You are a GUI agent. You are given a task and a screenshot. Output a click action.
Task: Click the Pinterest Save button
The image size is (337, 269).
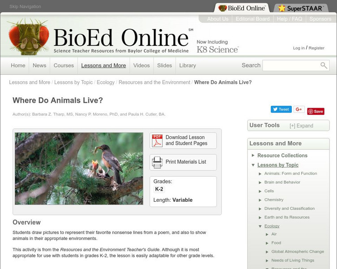(316, 111)
